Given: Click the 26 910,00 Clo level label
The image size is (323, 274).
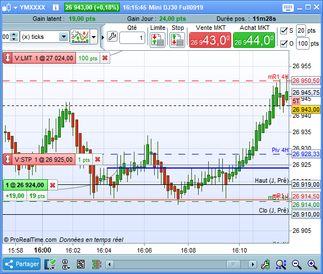Looking at the screenshot, I should tap(306, 214).
